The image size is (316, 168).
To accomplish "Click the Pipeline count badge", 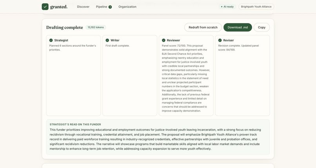I will point(110,7).
